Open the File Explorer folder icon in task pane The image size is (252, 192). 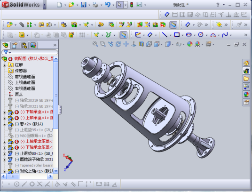(x=246, y=79)
